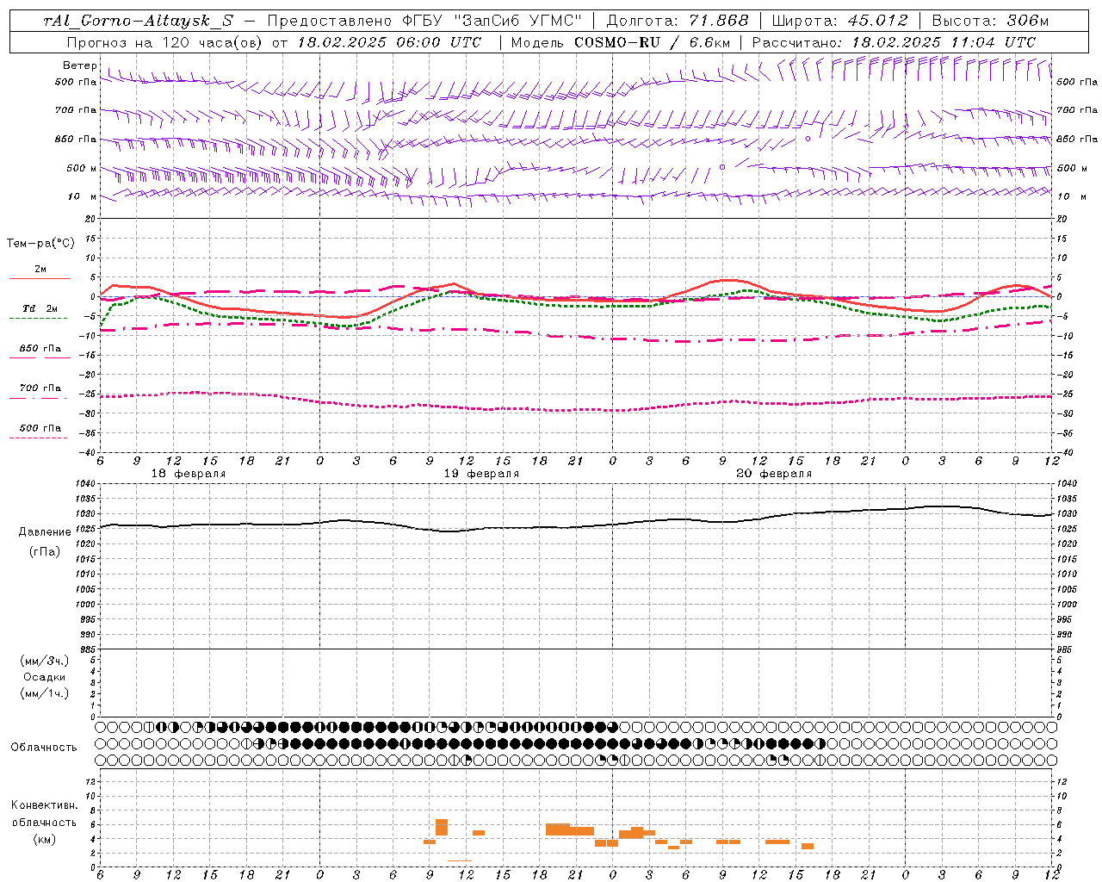Click the (мм/3ч.) precipitation unit label
This screenshot has height=882, width=1102.
[x=45, y=661]
